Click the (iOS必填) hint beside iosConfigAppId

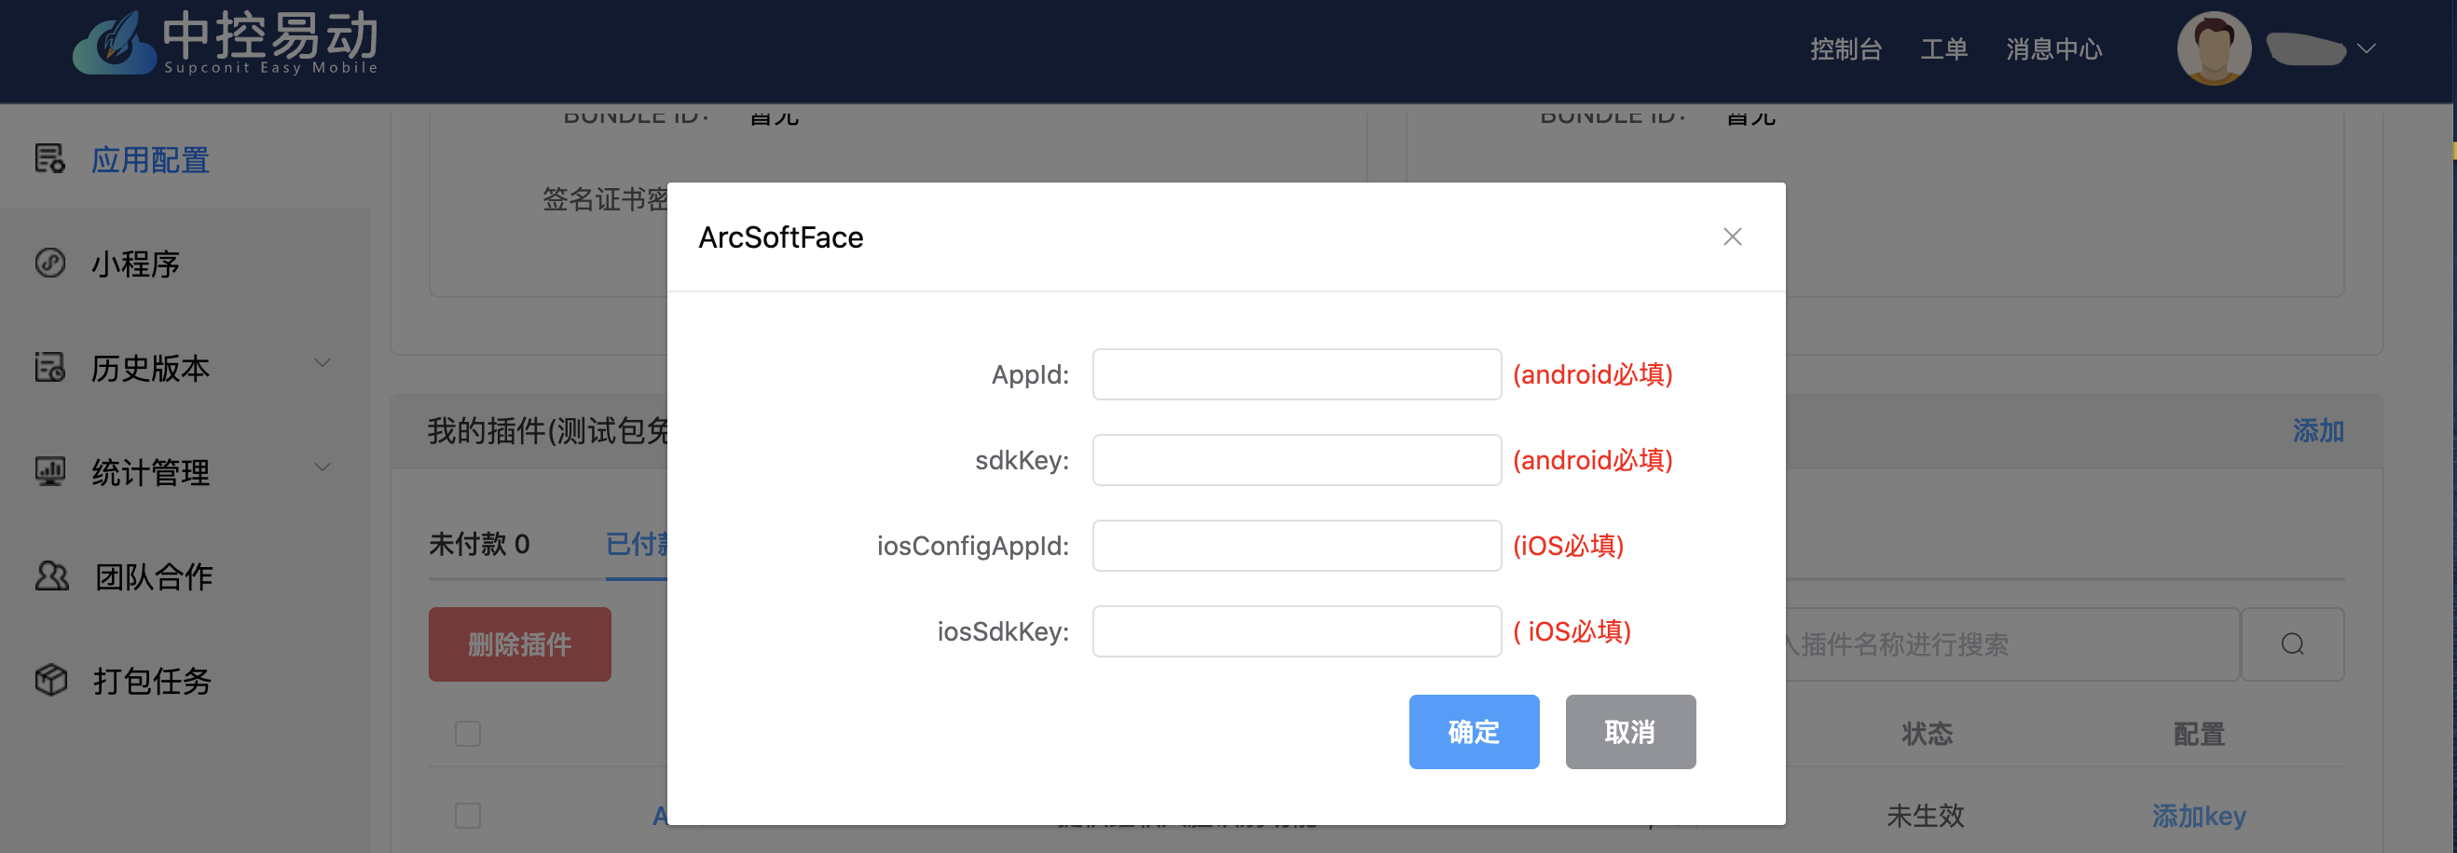point(1568,546)
